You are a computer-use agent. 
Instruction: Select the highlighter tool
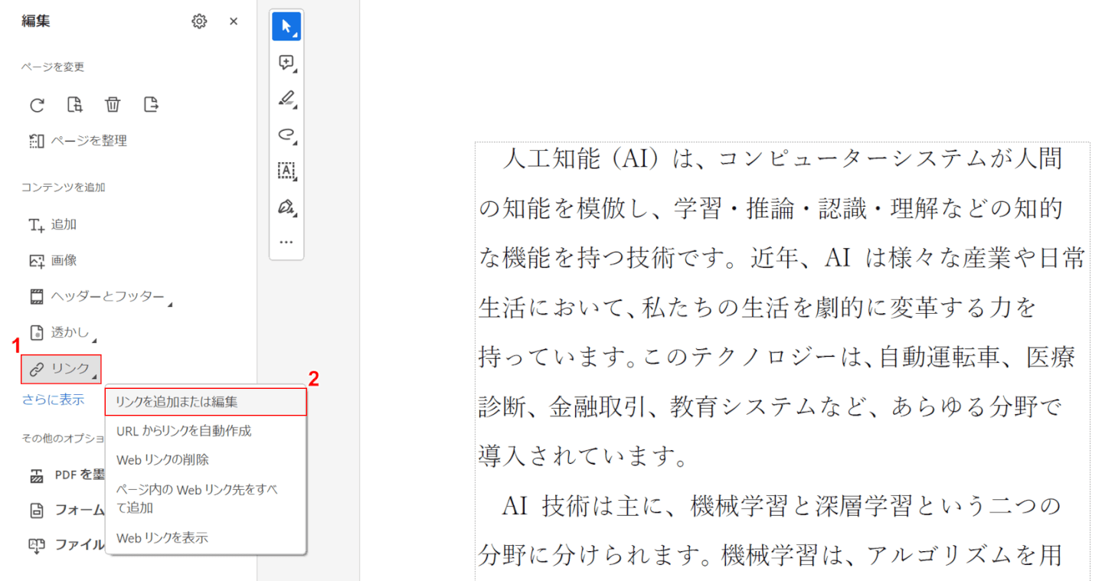point(286,99)
